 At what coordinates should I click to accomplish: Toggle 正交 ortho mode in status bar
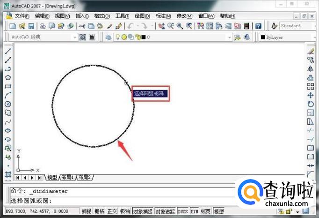point(112,211)
